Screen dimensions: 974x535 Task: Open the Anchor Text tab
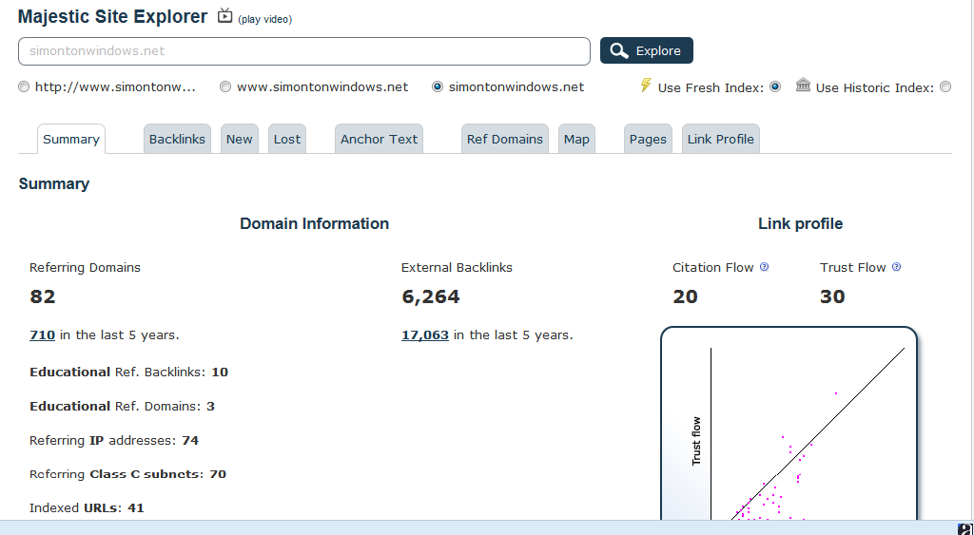379,139
